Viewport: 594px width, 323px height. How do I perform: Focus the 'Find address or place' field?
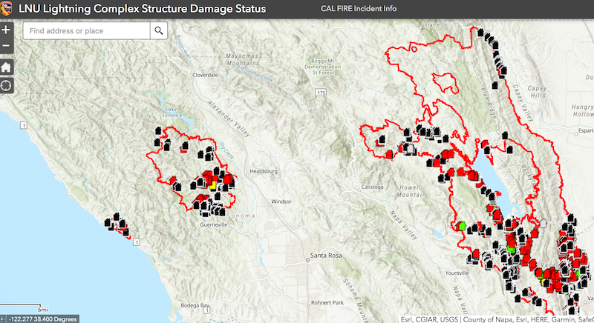(x=87, y=31)
